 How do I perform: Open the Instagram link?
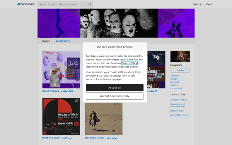click(175, 76)
